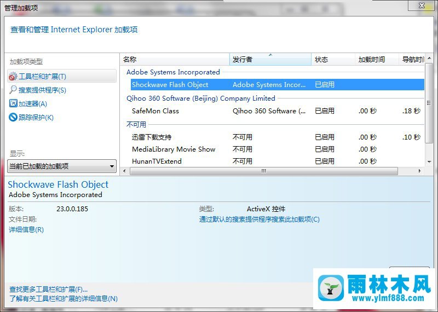Click the Accelerators (加速器) icon
The image size is (438, 312).
pyautogui.click(x=13, y=103)
